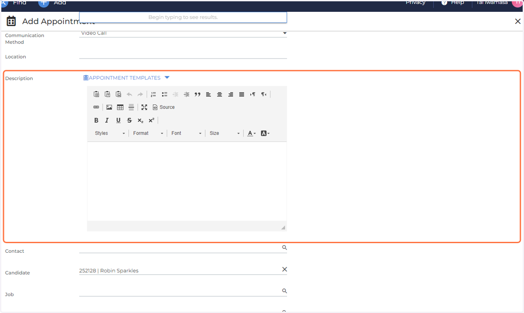Click Paste as plain text icon
Image resolution: width=524 pixels, height=313 pixels.
pyautogui.click(x=107, y=94)
